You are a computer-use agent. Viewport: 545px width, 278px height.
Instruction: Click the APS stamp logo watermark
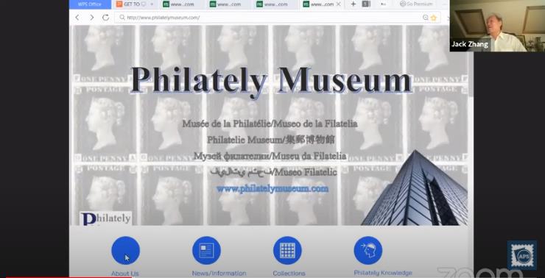522,255
